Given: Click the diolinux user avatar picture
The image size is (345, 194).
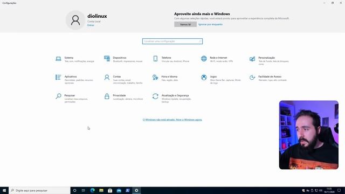Looking at the screenshot, I should 75,20.
